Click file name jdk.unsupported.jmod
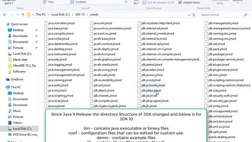 click(223, 111)
